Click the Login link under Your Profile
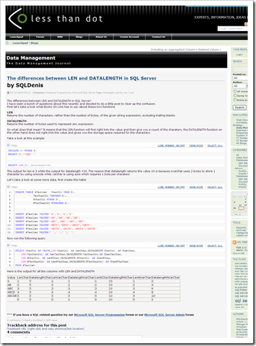 [239, 55]
